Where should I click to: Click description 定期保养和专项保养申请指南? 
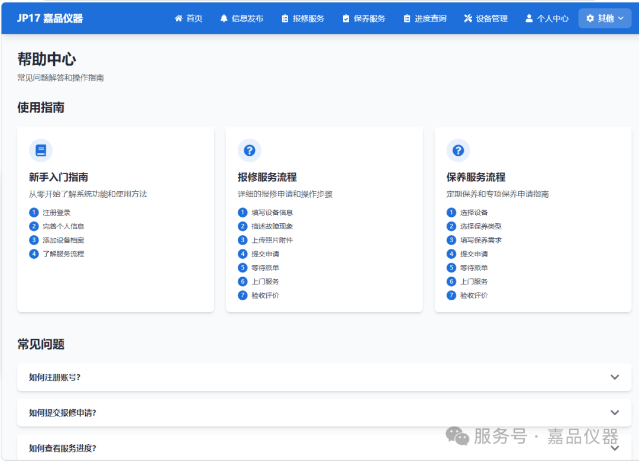tap(498, 194)
